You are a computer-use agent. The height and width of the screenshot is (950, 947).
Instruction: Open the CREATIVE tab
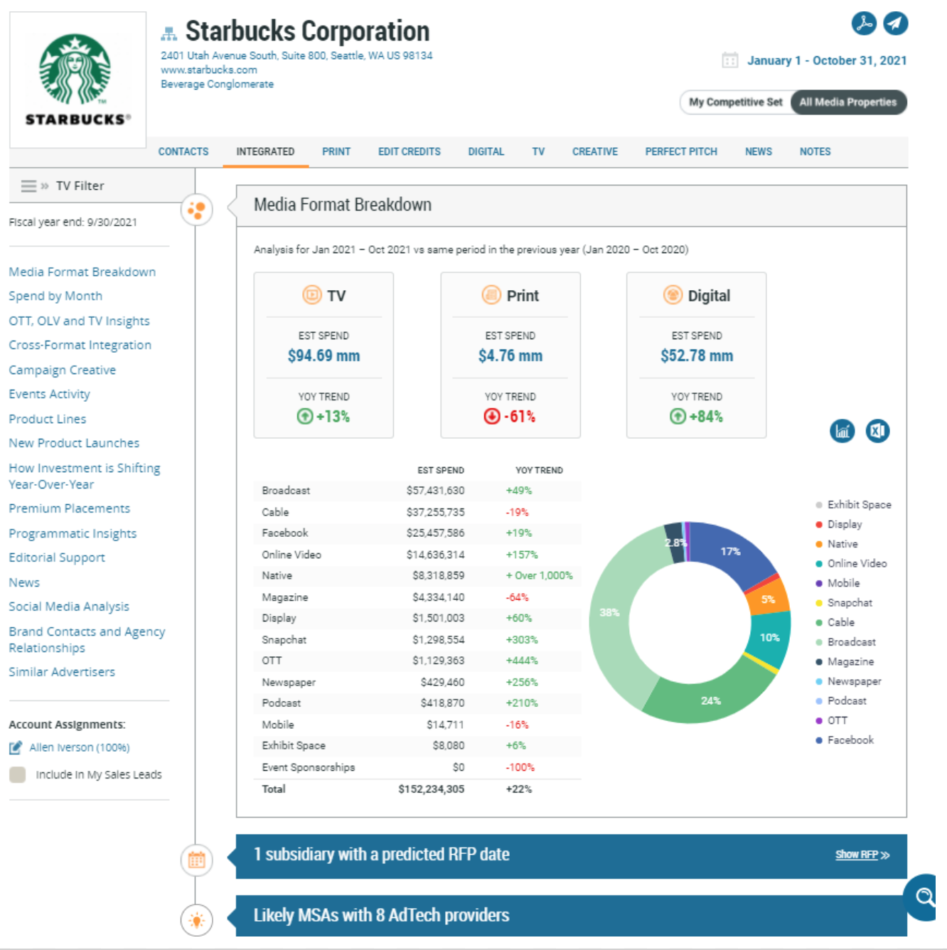pyautogui.click(x=595, y=151)
